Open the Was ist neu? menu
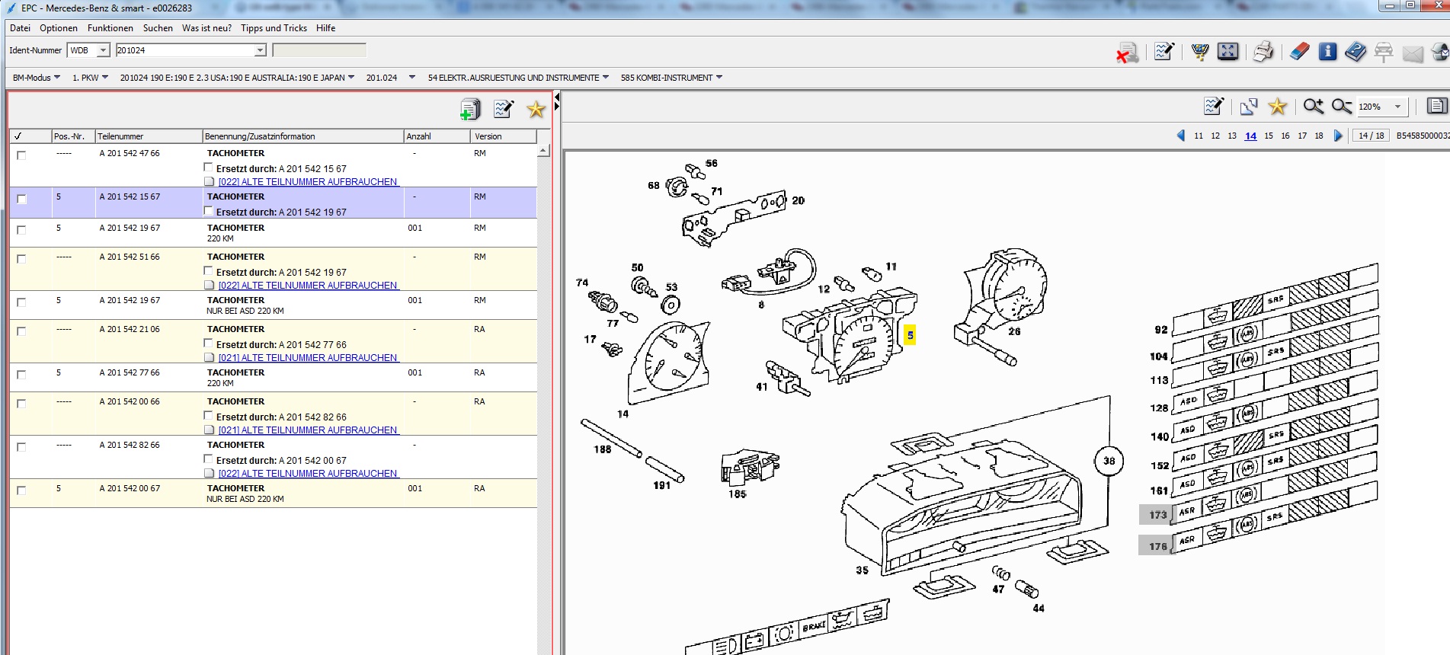This screenshot has height=655, width=1450. point(206,28)
